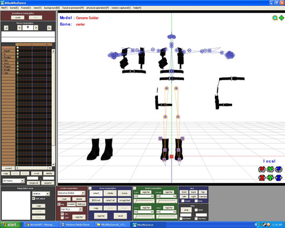Open the facial expression menu
The image size is (285, 228).
pos(73,8)
